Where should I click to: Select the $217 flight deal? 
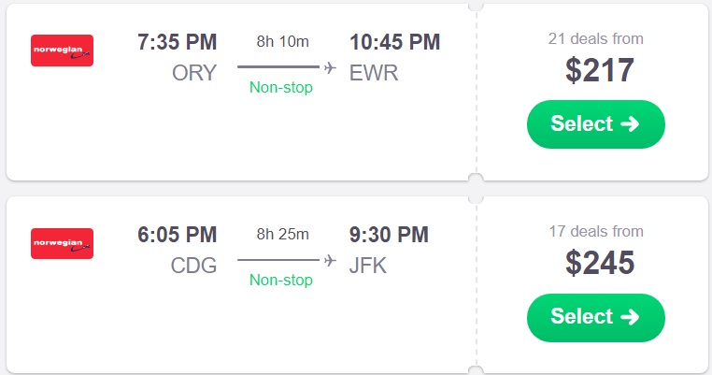pyautogui.click(x=595, y=124)
